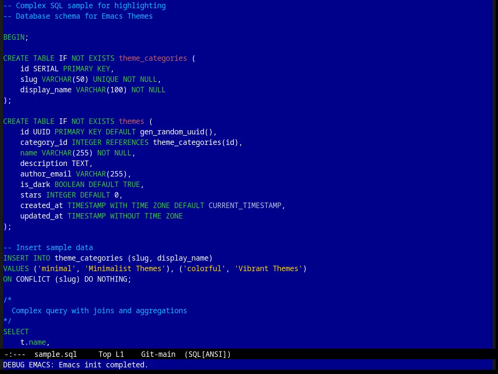498x374 pixels.
Task: Click the 'colorful' string literal
Action: coord(204,269)
